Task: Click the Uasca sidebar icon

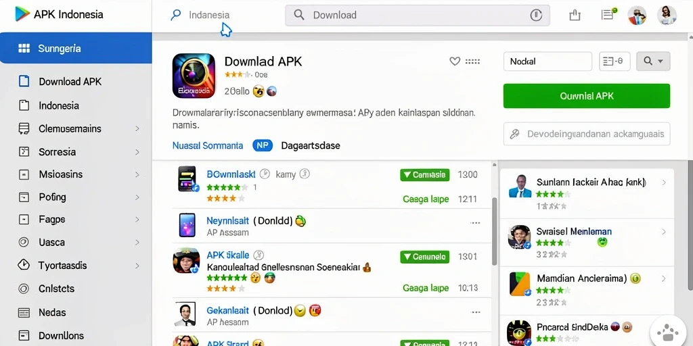Action: 24,243
